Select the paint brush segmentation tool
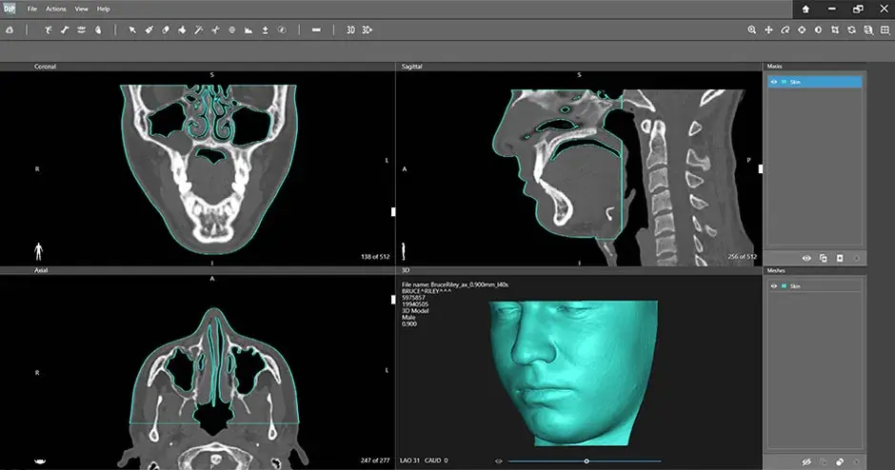The width and height of the screenshot is (895, 470). 149,29
